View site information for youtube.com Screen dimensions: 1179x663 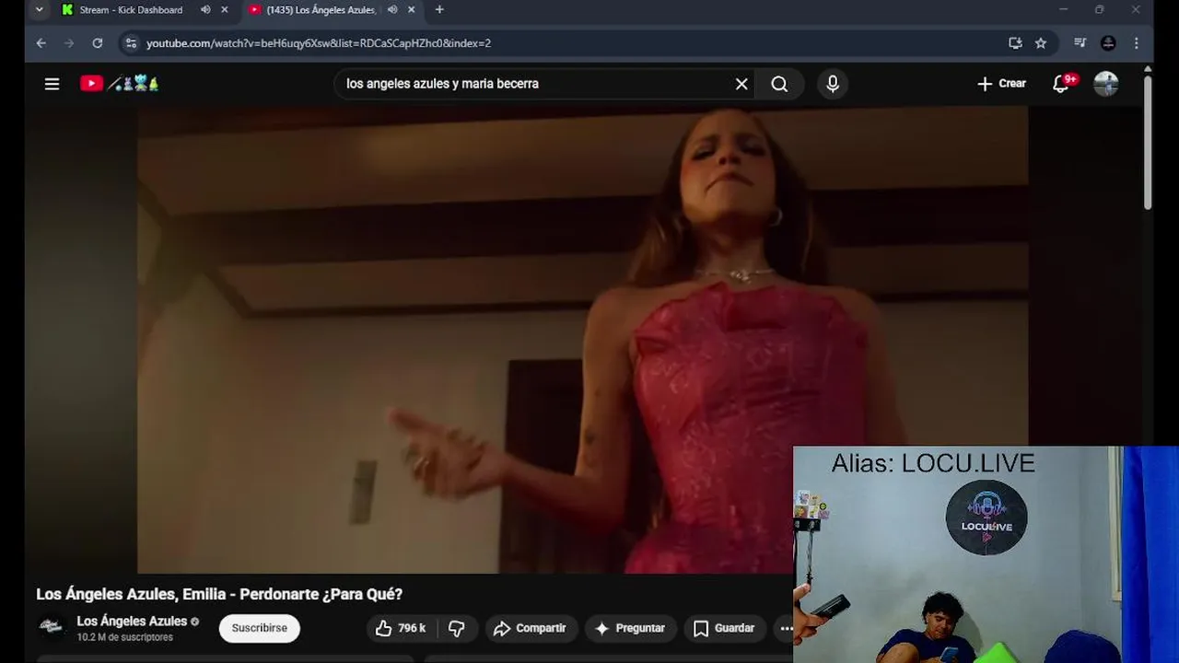[x=132, y=43]
